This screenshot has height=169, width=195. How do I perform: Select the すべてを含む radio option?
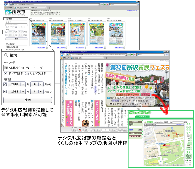[5, 73]
